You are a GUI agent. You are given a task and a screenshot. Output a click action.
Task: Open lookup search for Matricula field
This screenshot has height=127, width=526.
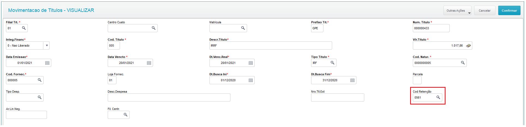pos(243,28)
